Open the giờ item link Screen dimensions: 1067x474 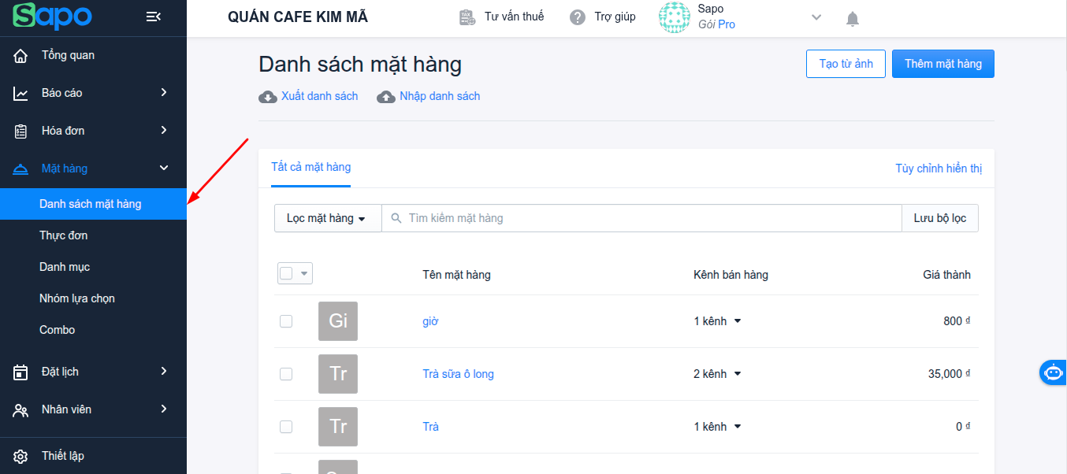[x=430, y=321]
